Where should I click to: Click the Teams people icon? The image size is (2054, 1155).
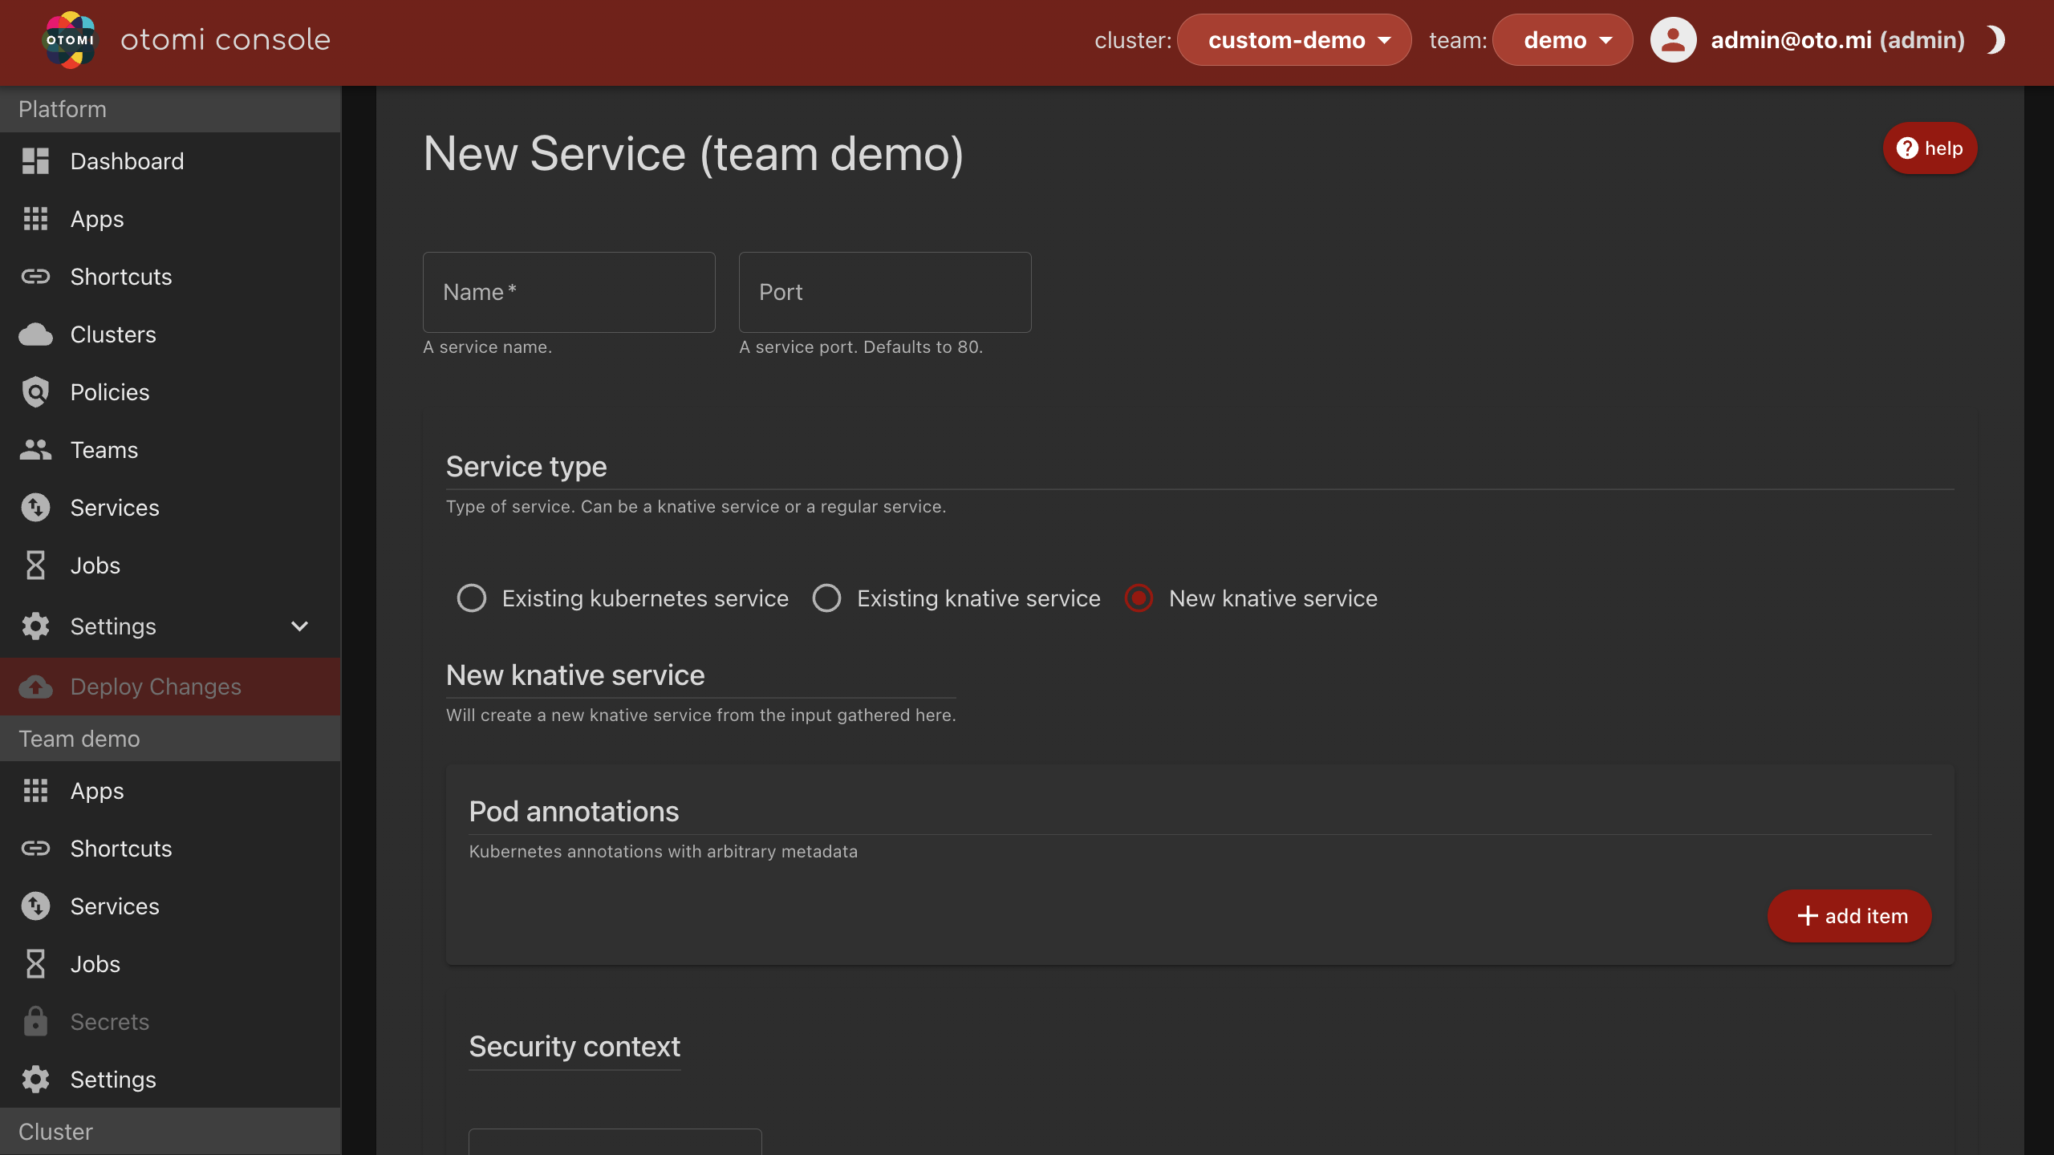click(x=35, y=450)
